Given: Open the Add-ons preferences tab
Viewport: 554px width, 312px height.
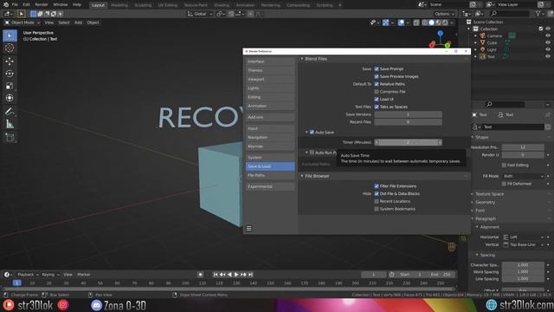Looking at the screenshot, I should point(270,117).
